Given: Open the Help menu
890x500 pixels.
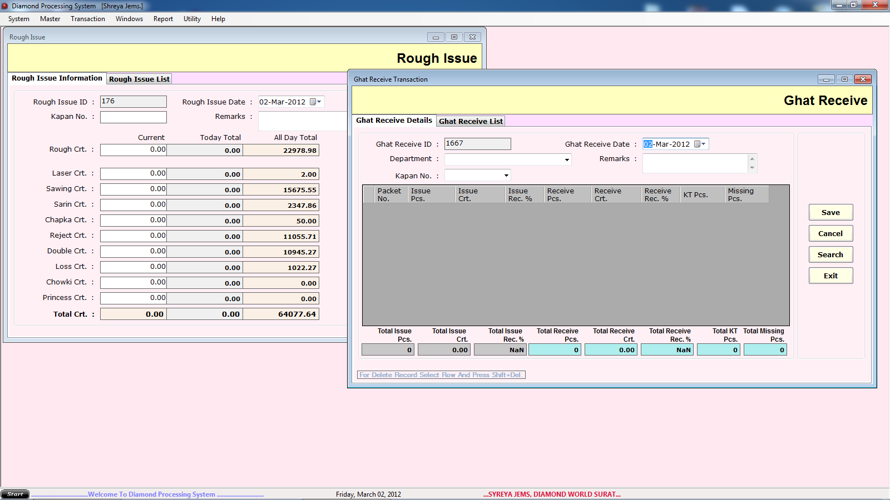Looking at the screenshot, I should (218, 19).
